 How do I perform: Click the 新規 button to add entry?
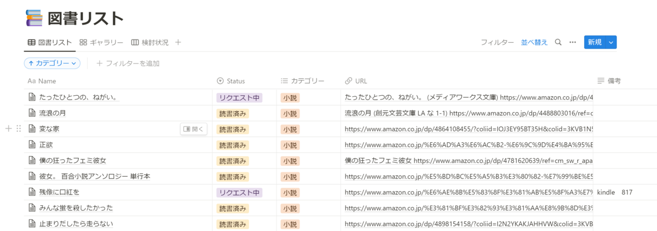click(x=595, y=42)
